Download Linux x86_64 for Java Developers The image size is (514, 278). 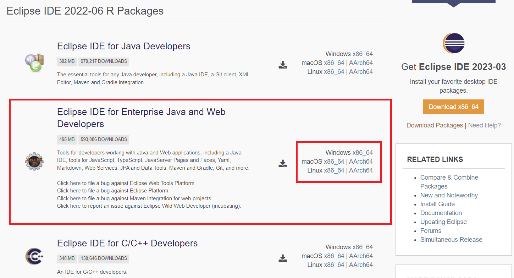coord(334,72)
